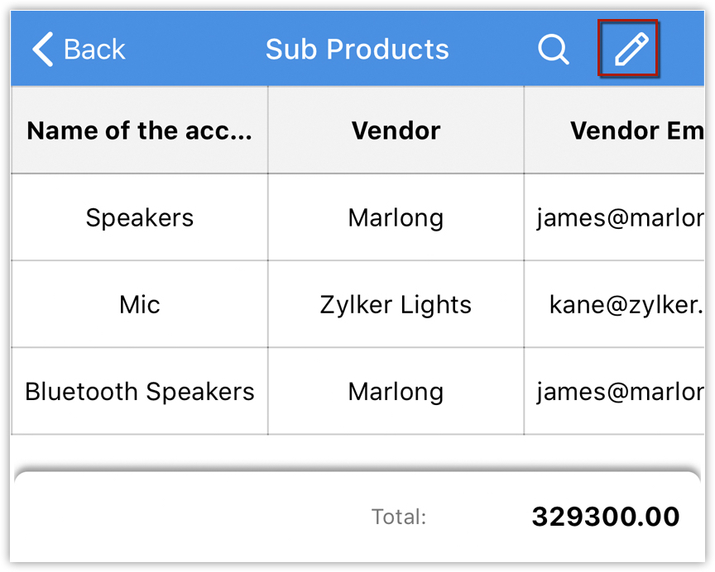Tap the Sub Products title
Image resolution: width=715 pixels, height=572 pixels.
(x=357, y=50)
